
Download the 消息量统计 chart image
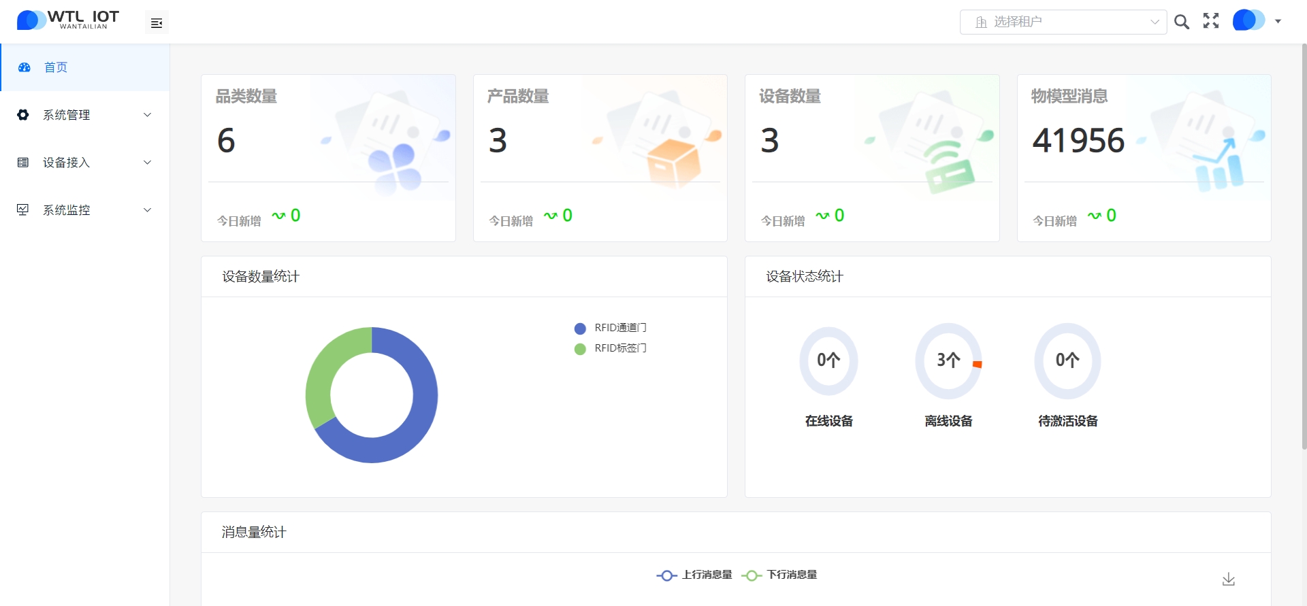[x=1228, y=579]
